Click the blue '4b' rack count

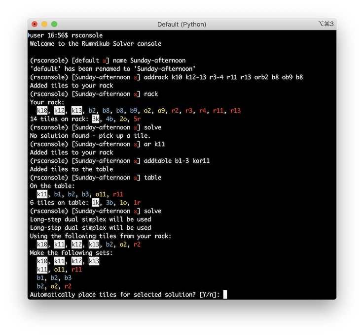pos(109,119)
